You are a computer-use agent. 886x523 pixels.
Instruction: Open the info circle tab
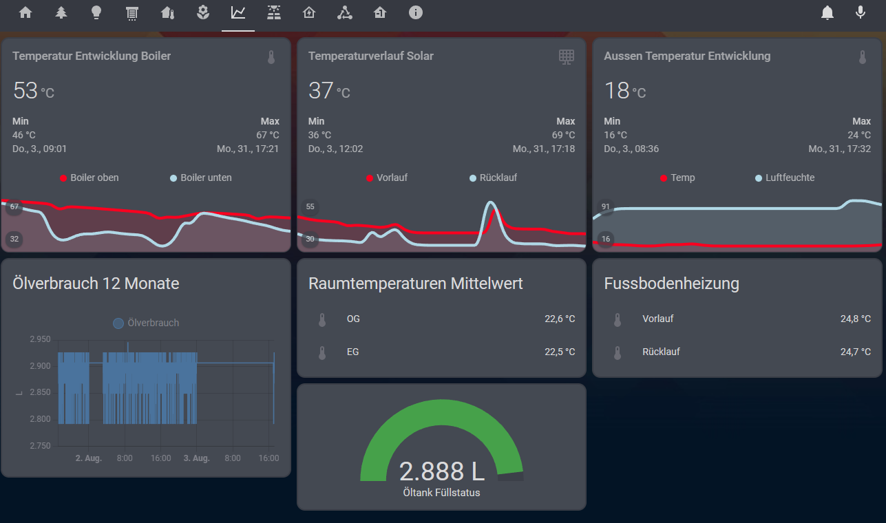[415, 12]
